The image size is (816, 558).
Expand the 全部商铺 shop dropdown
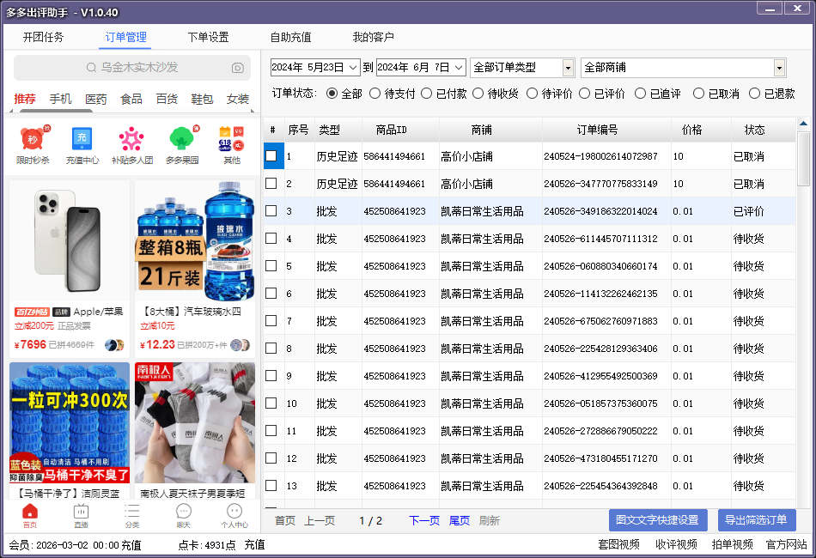[779, 68]
